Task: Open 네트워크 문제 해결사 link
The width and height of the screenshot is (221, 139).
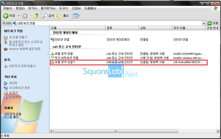Action: (x=22, y=66)
